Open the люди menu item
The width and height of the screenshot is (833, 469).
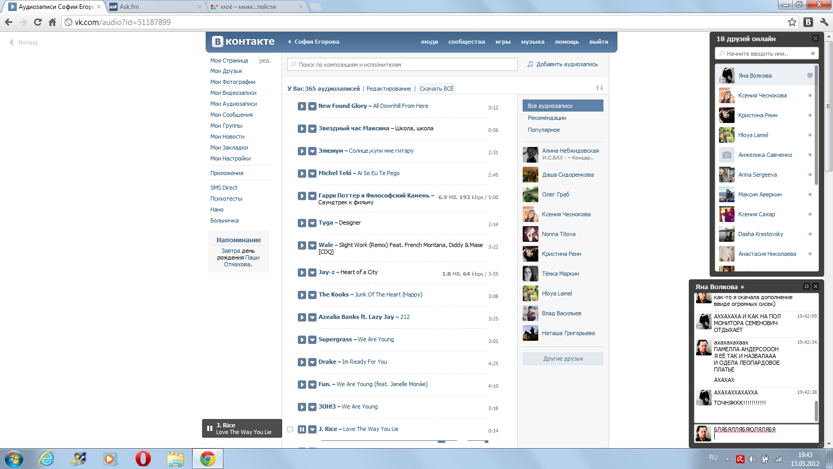[x=430, y=42]
